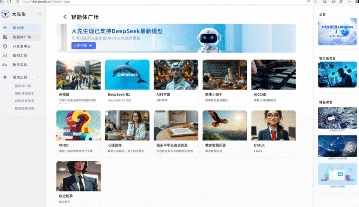Viewport: 359px width, 207px height.
Task: Open the 提示词工具 link
Action: pos(23,86)
